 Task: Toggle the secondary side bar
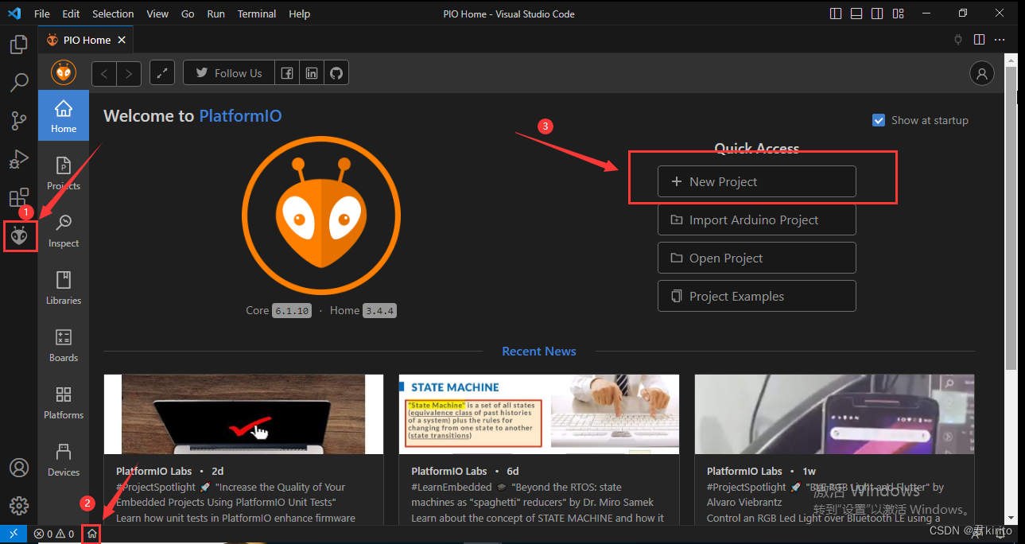tap(876, 13)
